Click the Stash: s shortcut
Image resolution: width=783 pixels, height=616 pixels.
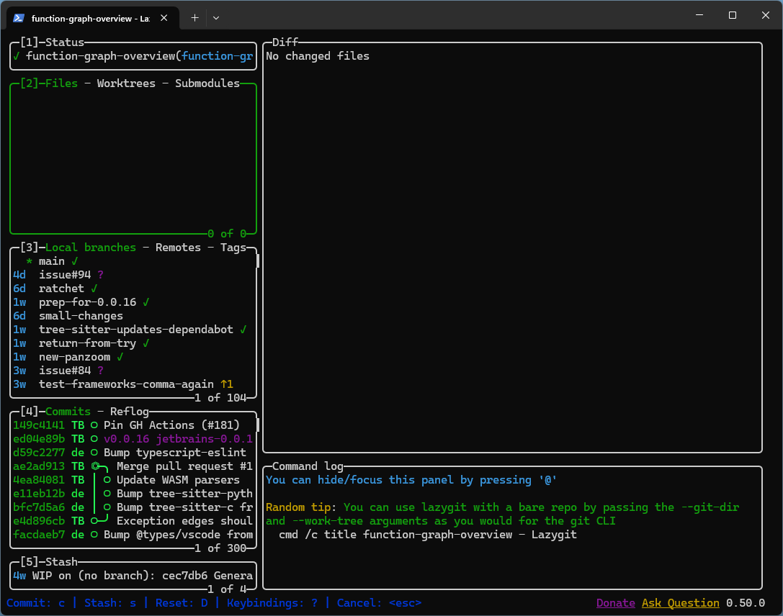tap(110, 603)
